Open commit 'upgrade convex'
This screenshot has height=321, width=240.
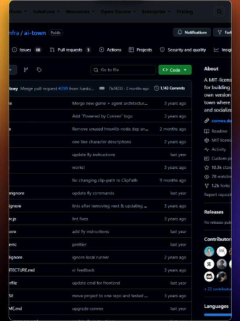tap(88, 308)
